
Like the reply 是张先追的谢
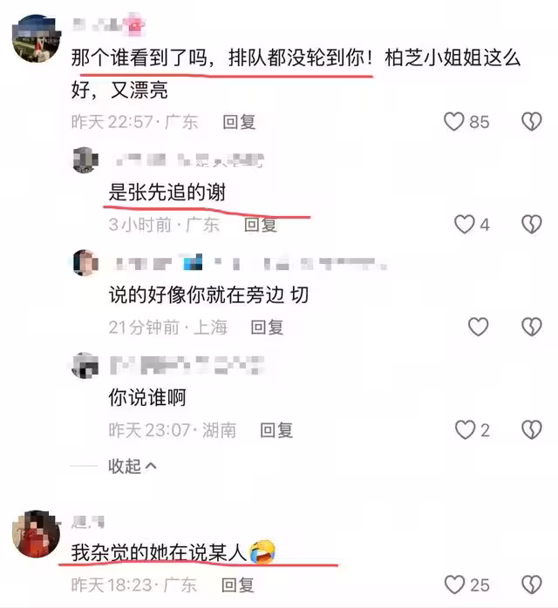pos(464,225)
